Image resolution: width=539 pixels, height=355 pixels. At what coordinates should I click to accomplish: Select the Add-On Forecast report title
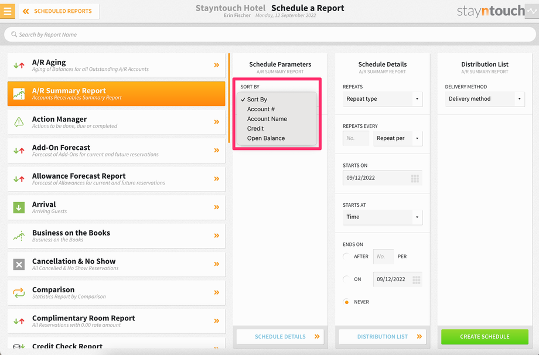click(x=61, y=148)
